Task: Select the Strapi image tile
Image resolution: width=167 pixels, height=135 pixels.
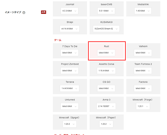Action: [70, 27]
